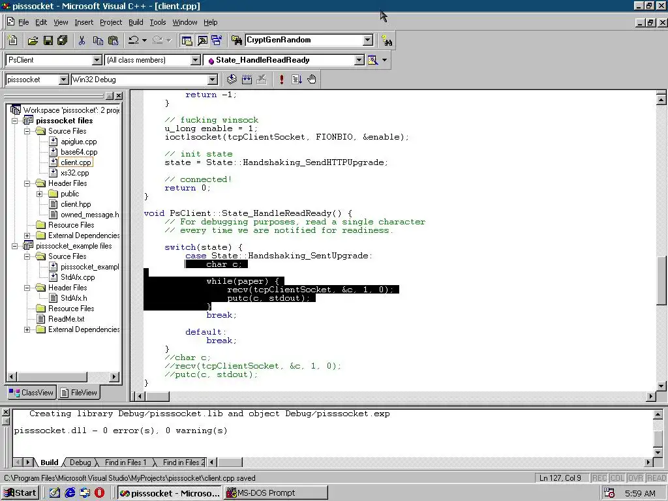
Task: Click the WizardBar actions wand icon
Action: click(372, 60)
